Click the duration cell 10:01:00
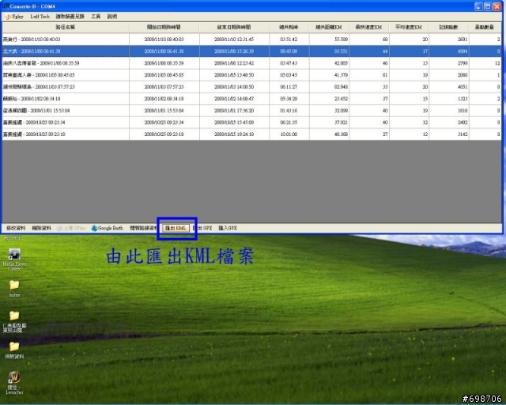The width and height of the screenshot is (506, 405). (x=289, y=134)
